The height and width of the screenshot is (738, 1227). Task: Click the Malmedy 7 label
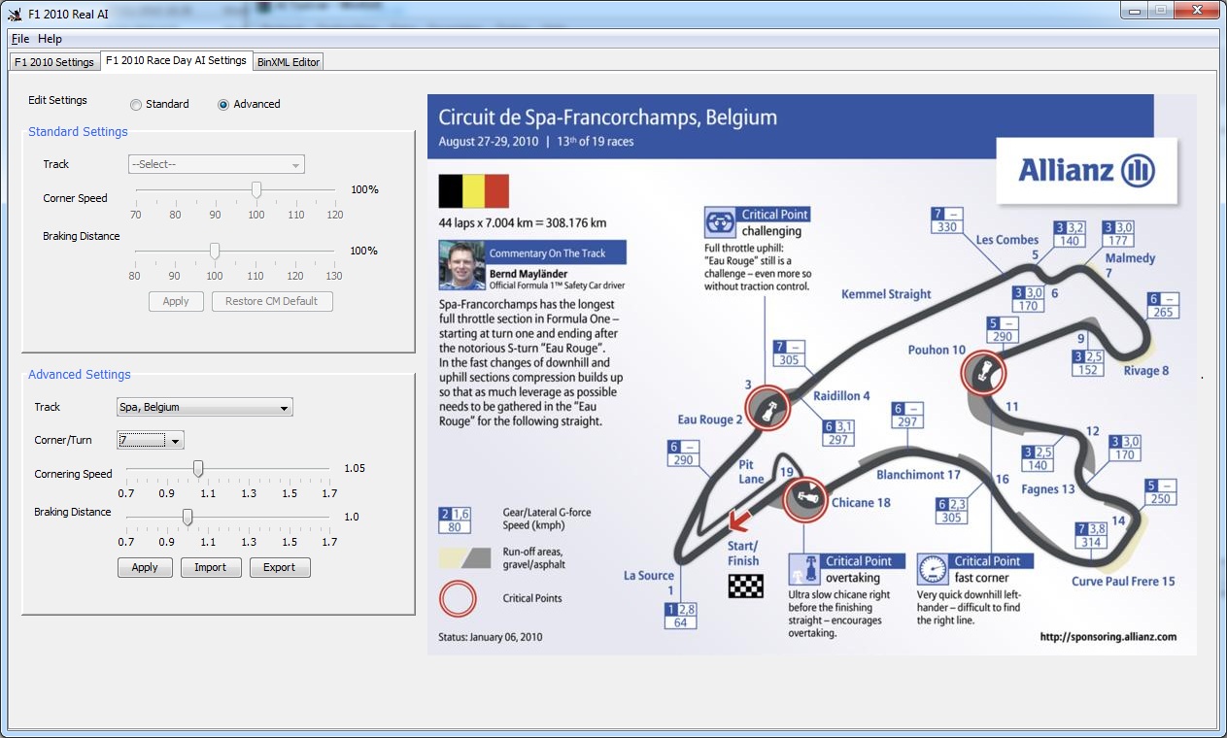click(1130, 265)
